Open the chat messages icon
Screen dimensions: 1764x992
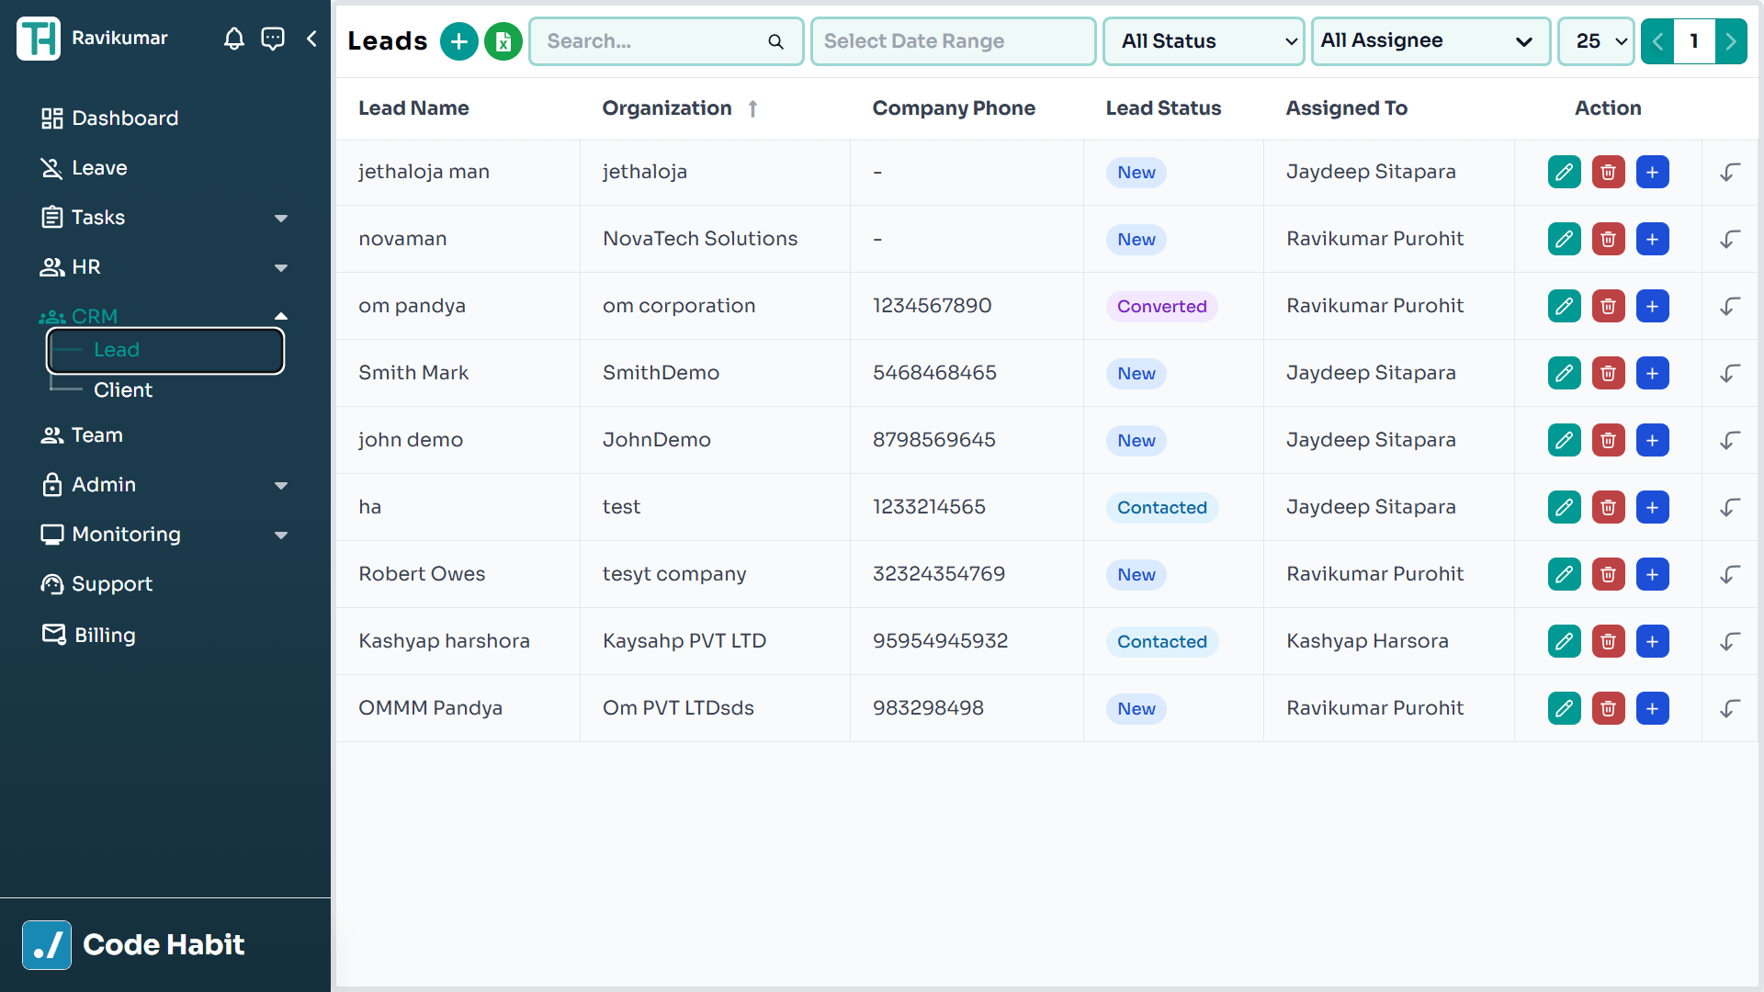click(273, 39)
